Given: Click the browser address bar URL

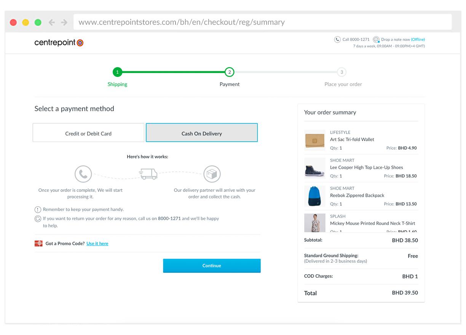Looking at the screenshot, I should [182, 22].
